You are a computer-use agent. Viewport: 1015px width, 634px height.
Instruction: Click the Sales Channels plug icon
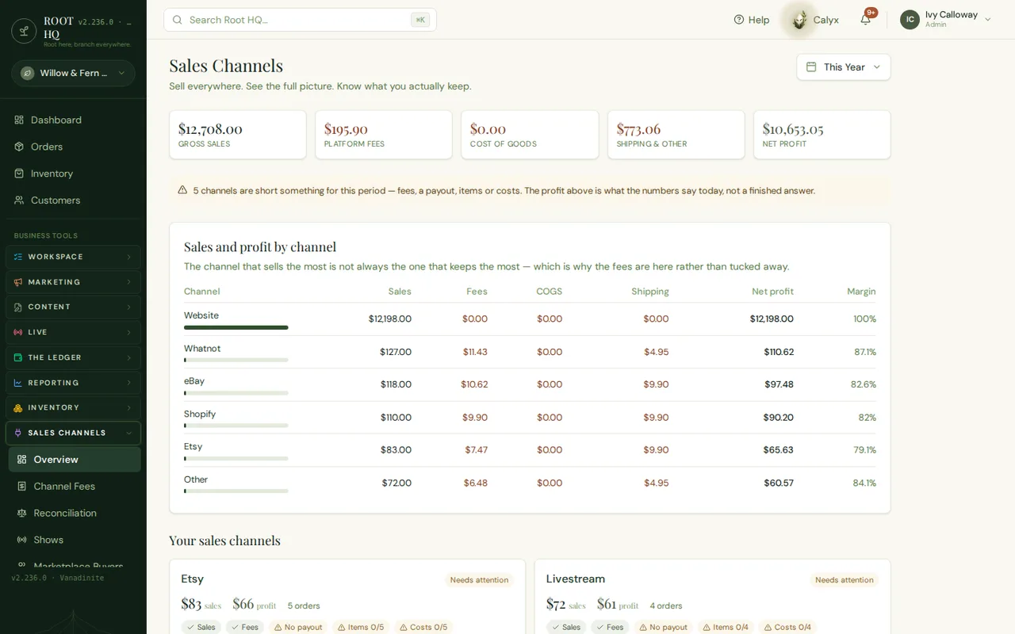coord(18,433)
